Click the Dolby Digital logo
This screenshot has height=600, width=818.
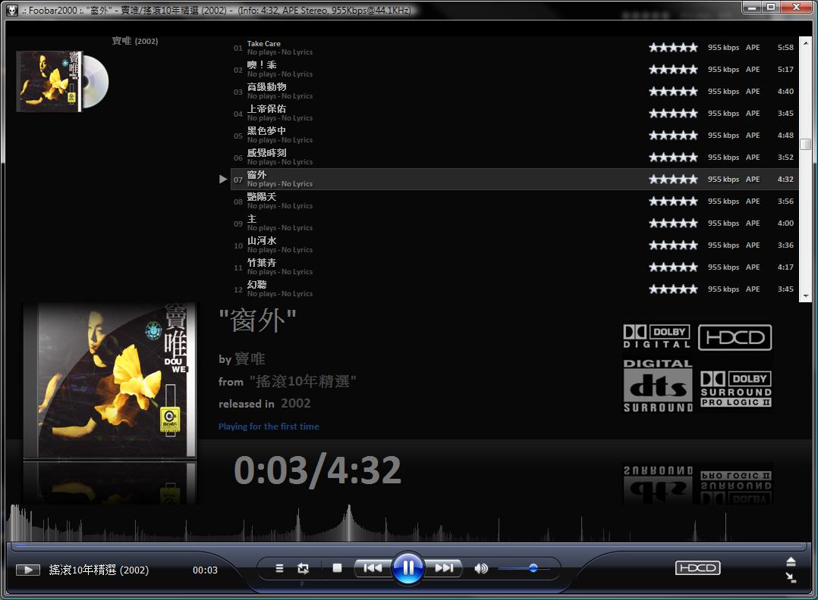click(657, 336)
